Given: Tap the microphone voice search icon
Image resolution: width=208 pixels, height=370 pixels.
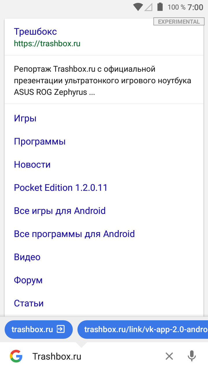Looking at the screenshot, I should pos(192,356).
